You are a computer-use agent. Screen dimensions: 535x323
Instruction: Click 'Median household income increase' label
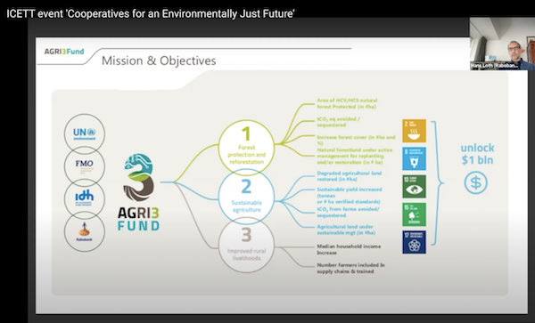(x=349, y=249)
